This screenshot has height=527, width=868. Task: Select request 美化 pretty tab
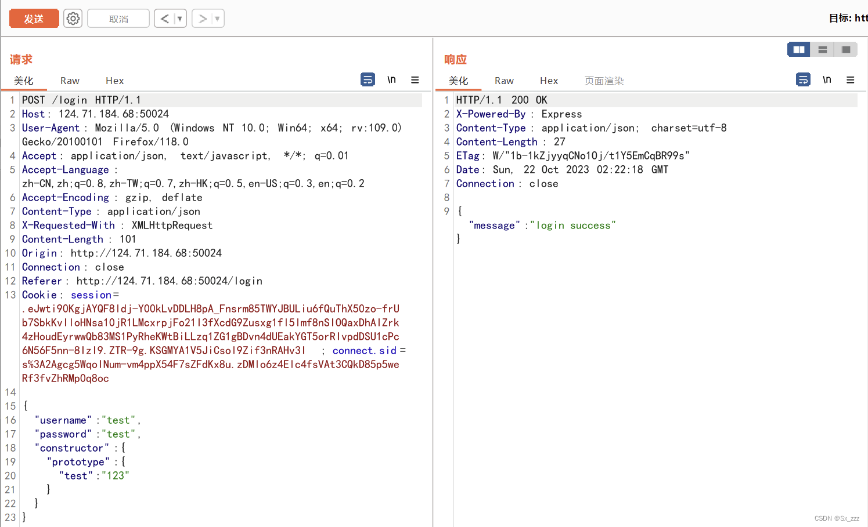point(24,81)
